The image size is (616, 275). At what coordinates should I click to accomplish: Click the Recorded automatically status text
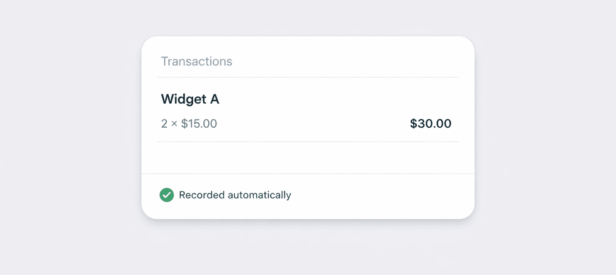click(x=235, y=195)
